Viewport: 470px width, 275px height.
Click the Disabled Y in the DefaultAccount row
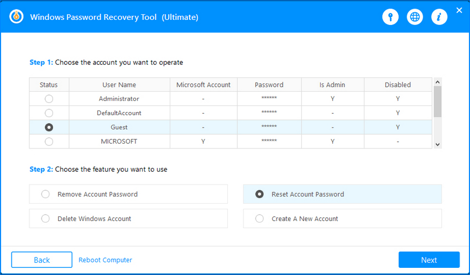click(x=398, y=113)
